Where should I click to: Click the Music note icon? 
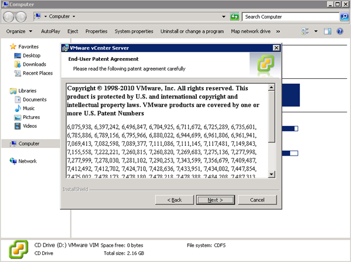18,109
